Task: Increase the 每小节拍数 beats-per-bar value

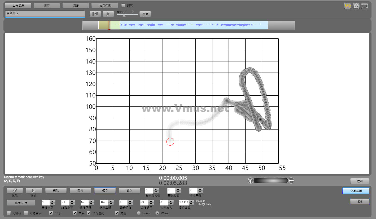Action: coord(156,189)
